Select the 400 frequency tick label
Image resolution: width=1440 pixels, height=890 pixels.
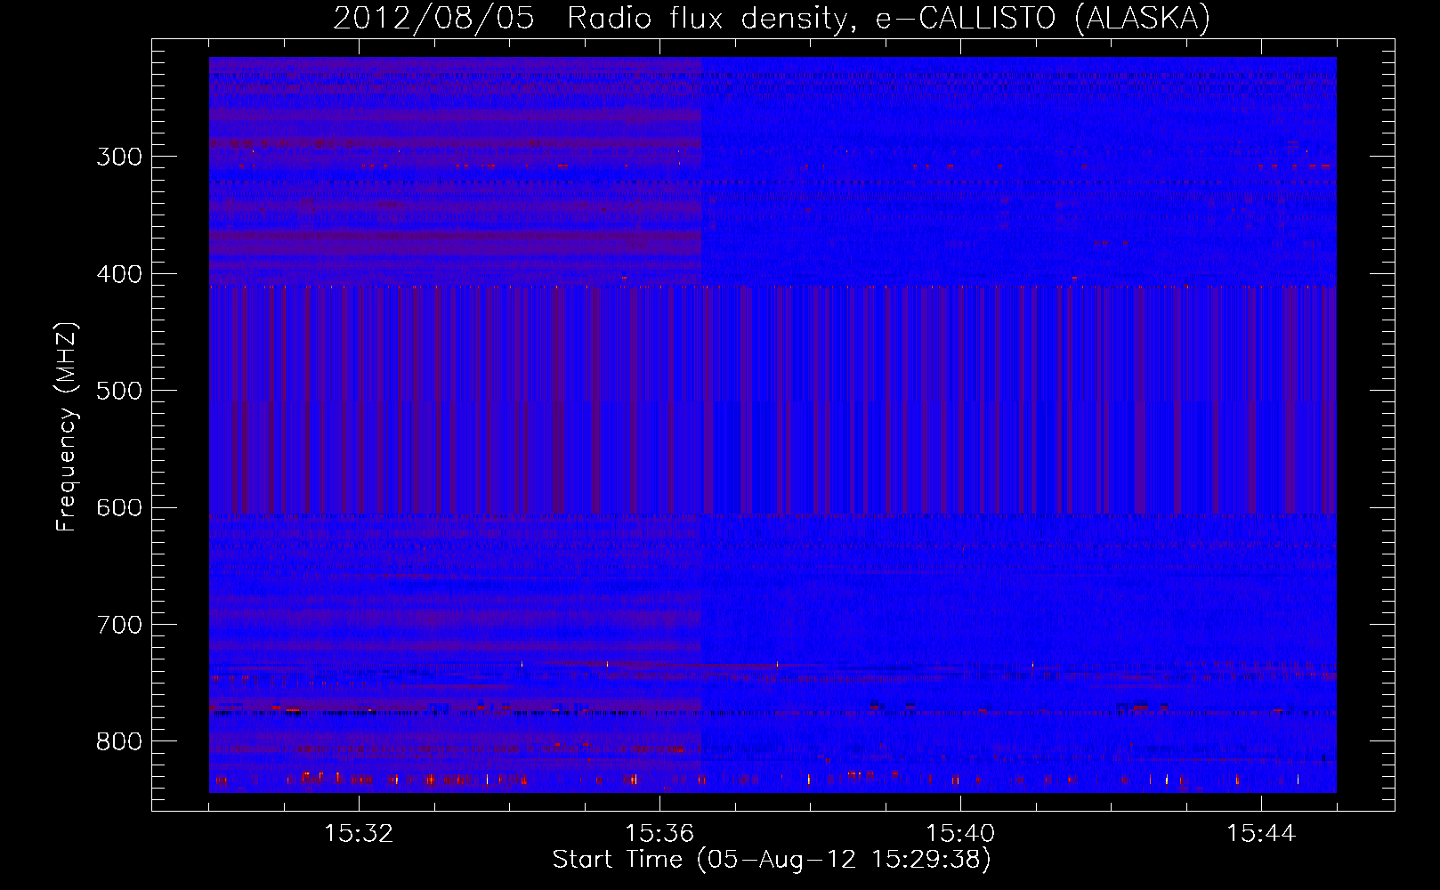pos(119,274)
